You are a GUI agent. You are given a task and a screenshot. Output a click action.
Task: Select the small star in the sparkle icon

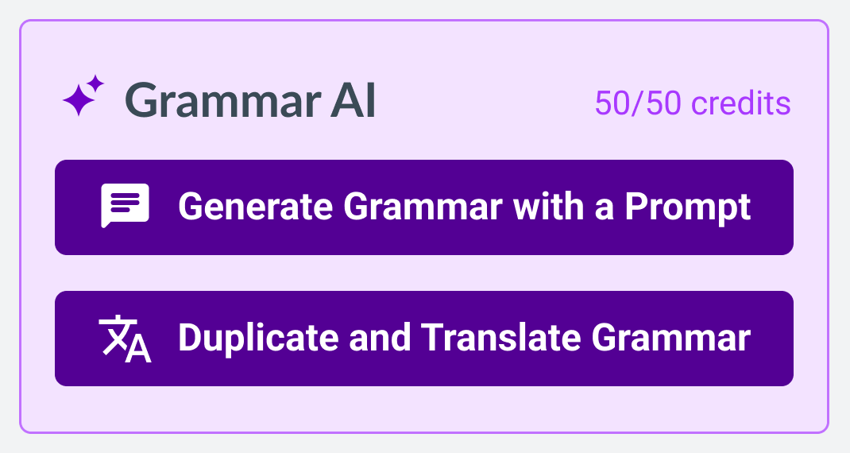95,83
